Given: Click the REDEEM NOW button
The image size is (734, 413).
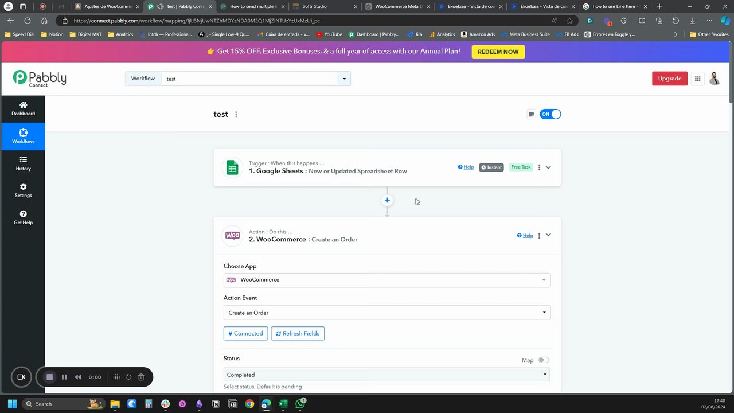Looking at the screenshot, I should (498, 52).
